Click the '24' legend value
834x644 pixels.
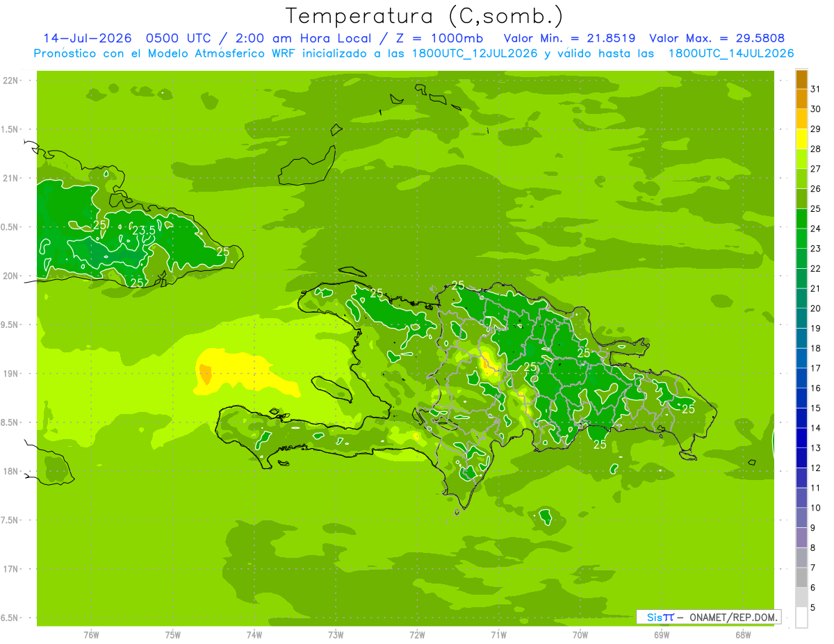[816, 229]
